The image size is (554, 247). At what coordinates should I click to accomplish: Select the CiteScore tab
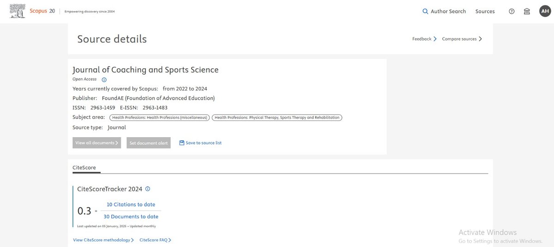[84, 167]
